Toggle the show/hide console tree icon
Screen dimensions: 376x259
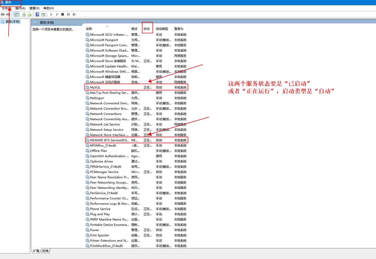pos(16,14)
